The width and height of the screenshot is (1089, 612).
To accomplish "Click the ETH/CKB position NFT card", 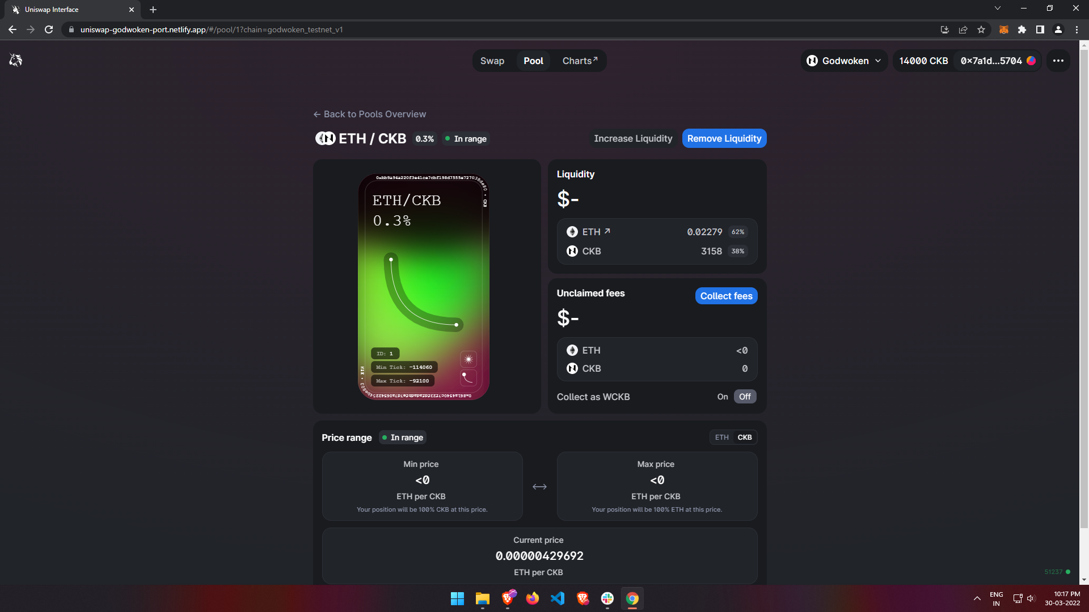I will pos(423,286).
